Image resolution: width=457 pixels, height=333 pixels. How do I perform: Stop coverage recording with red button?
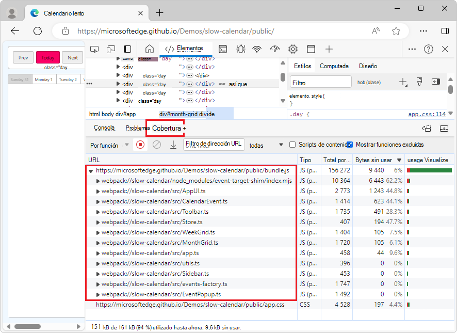(x=140, y=145)
